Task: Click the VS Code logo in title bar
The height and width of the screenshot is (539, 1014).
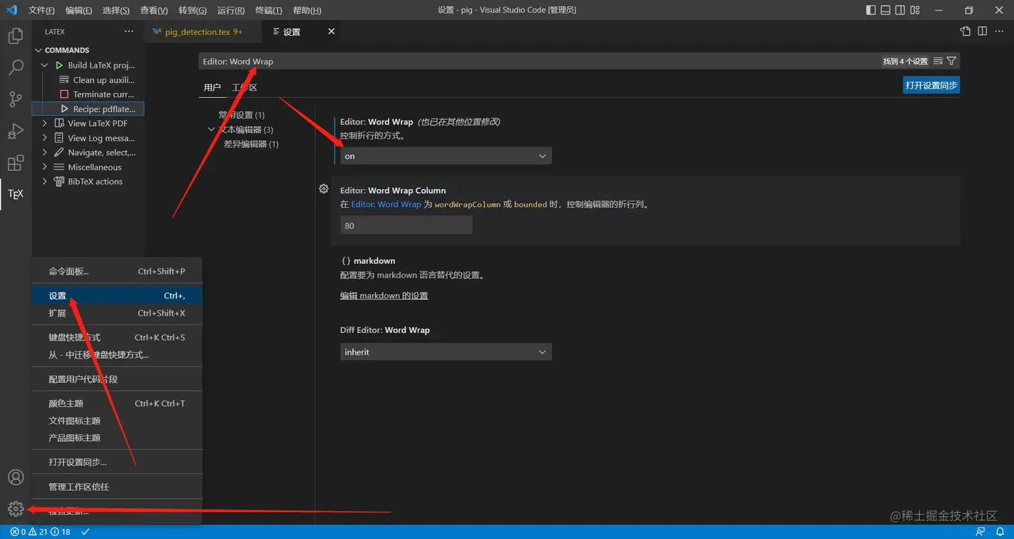Action: pos(11,10)
